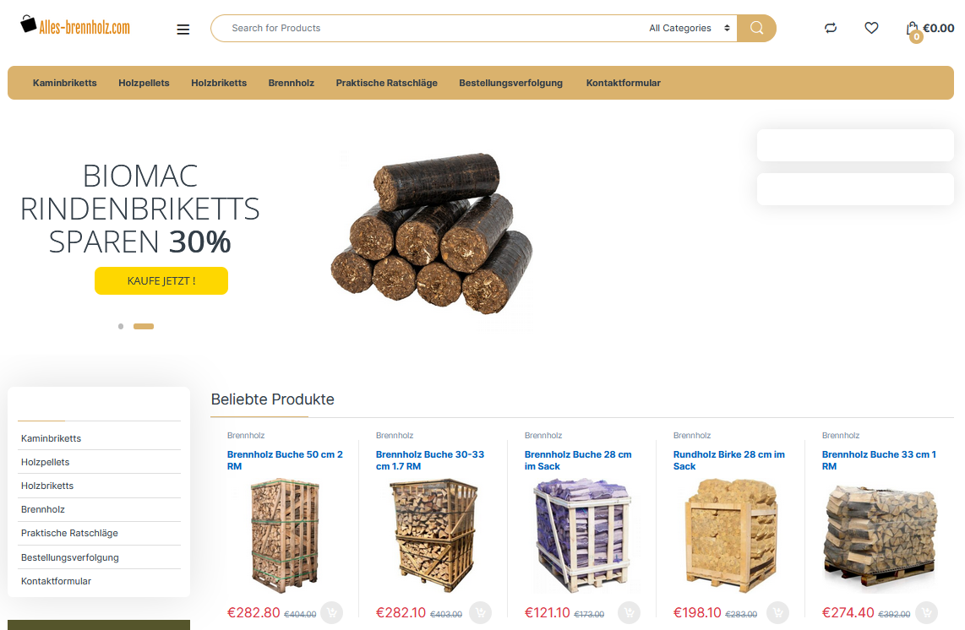Open Praktische Ratschläge in top navigation
Viewport: 965px width, 630px height.
386,83
